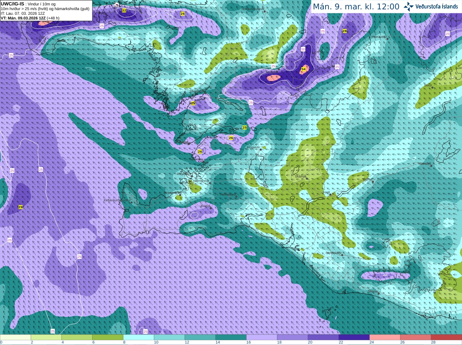Click the 6–8 m/s olive legend swatch
This screenshot has height=345, width=462.
[108, 337]
